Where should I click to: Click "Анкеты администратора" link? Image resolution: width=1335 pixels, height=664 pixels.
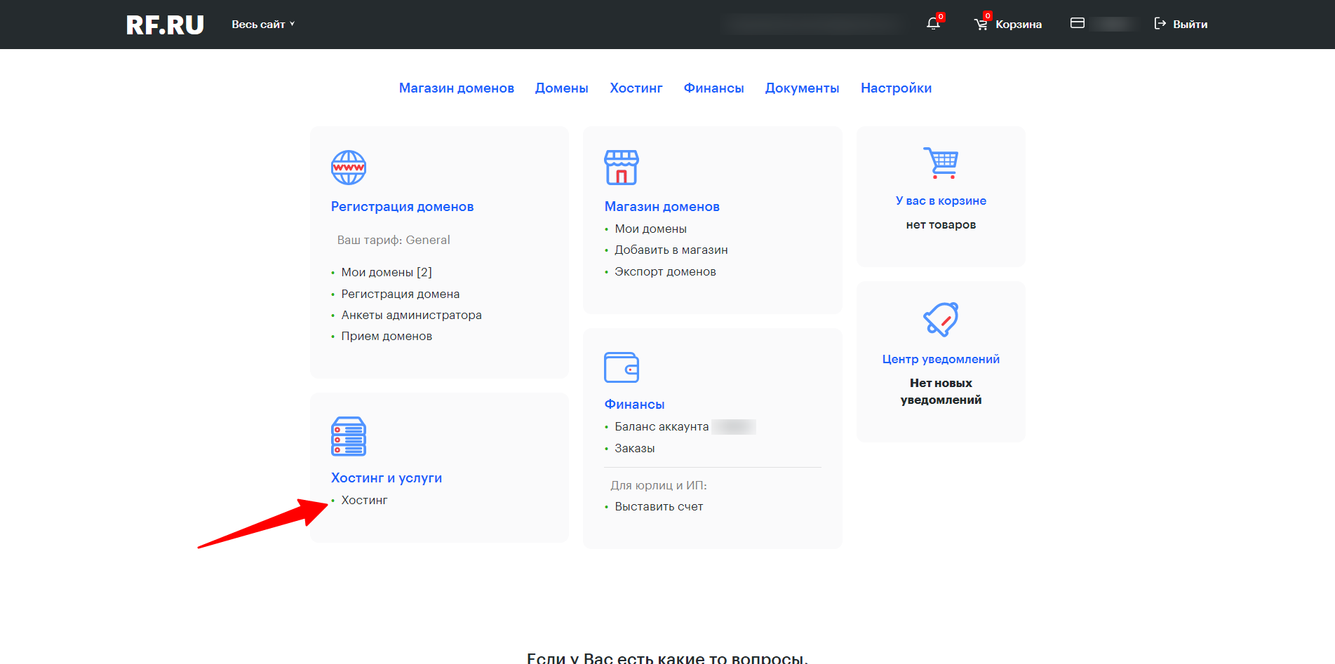click(411, 315)
